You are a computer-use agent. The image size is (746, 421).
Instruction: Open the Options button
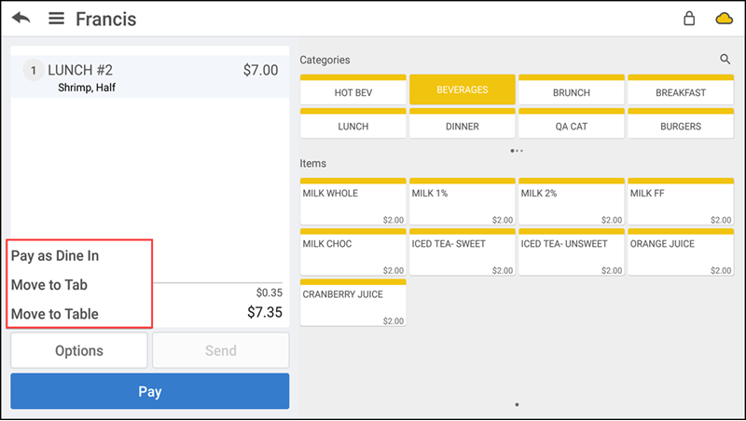(x=79, y=350)
